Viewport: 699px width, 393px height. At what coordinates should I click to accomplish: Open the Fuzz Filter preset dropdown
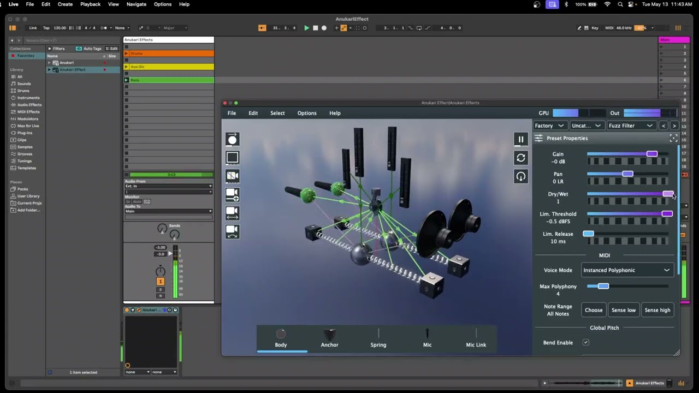point(631,126)
